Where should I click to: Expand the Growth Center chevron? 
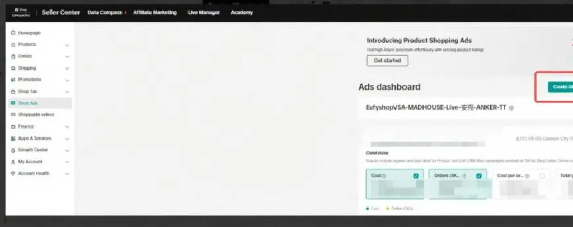pos(67,150)
